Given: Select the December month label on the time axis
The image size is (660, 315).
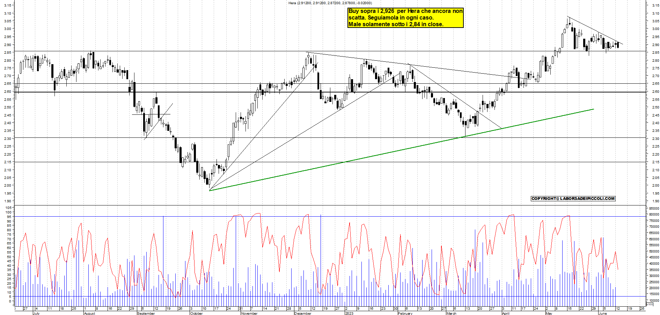Looking at the screenshot, I should tap(303, 313).
